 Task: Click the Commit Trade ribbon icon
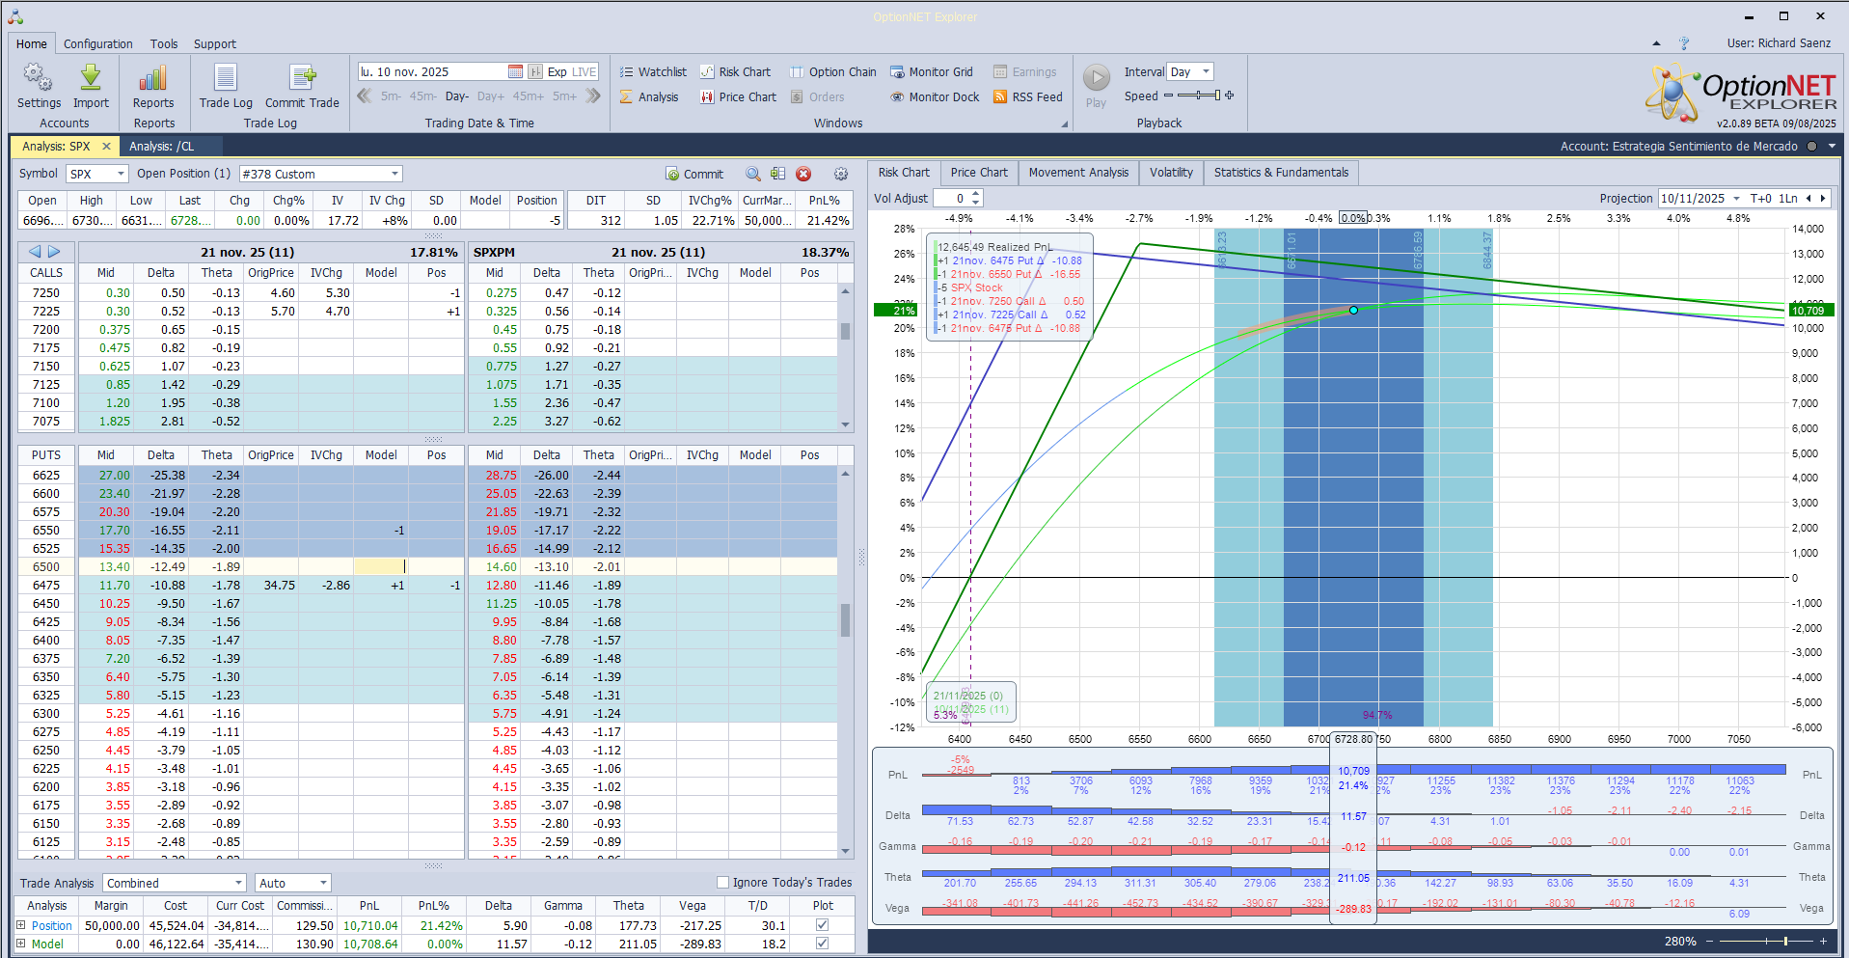302,77
